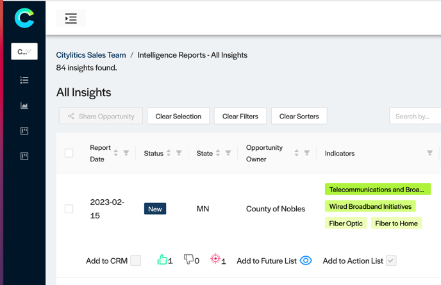
Task: Check the Add to CRM box
Action: coord(135,261)
